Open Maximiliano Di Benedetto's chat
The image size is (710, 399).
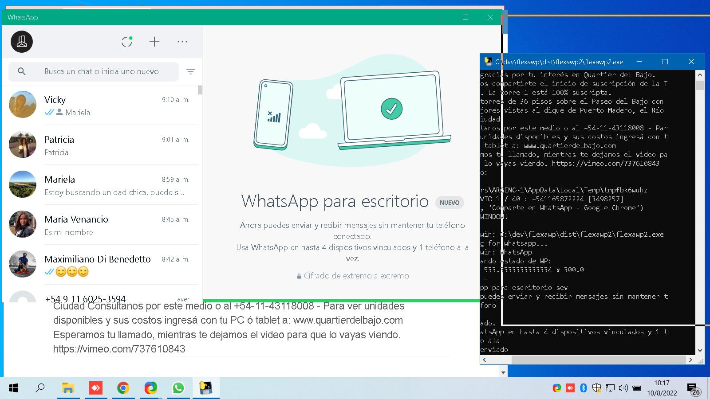click(100, 265)
